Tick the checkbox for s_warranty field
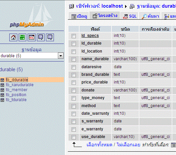Screen dimensions: 176x155 pos(74,121)
